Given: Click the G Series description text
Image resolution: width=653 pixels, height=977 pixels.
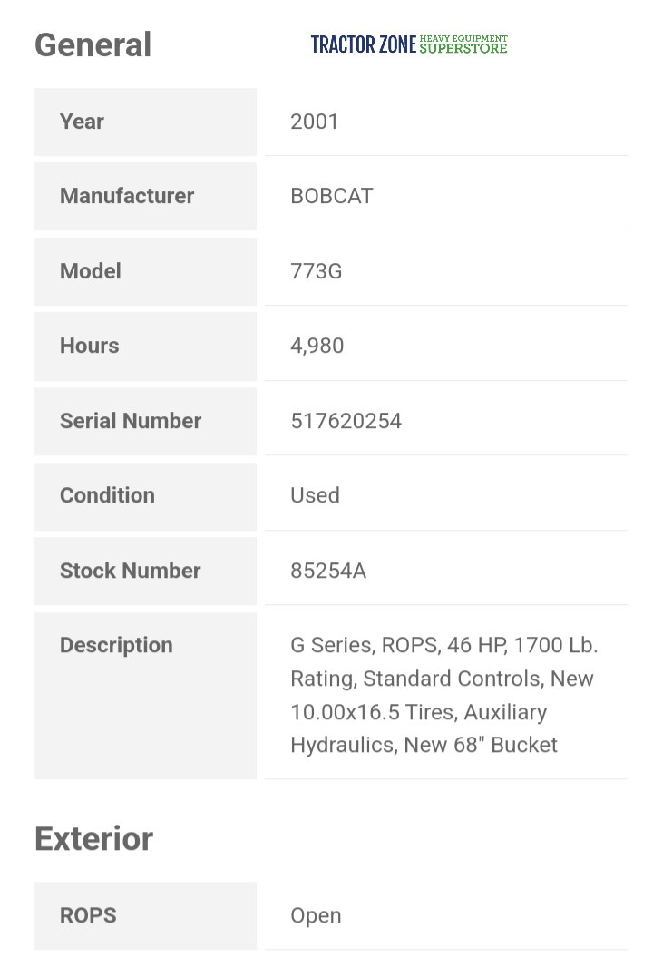Looking at the screenshot, I should (443, 695).
